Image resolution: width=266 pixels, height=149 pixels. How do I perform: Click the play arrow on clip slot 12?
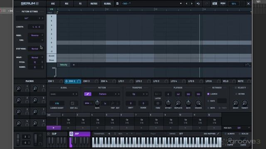coord(214,128)
